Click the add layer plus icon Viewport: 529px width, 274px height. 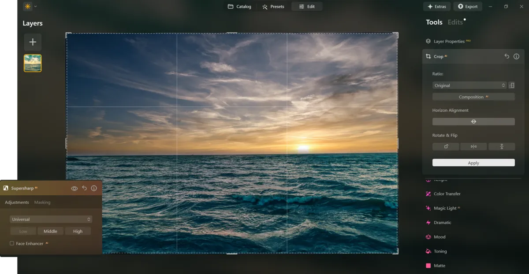[33, 42]
